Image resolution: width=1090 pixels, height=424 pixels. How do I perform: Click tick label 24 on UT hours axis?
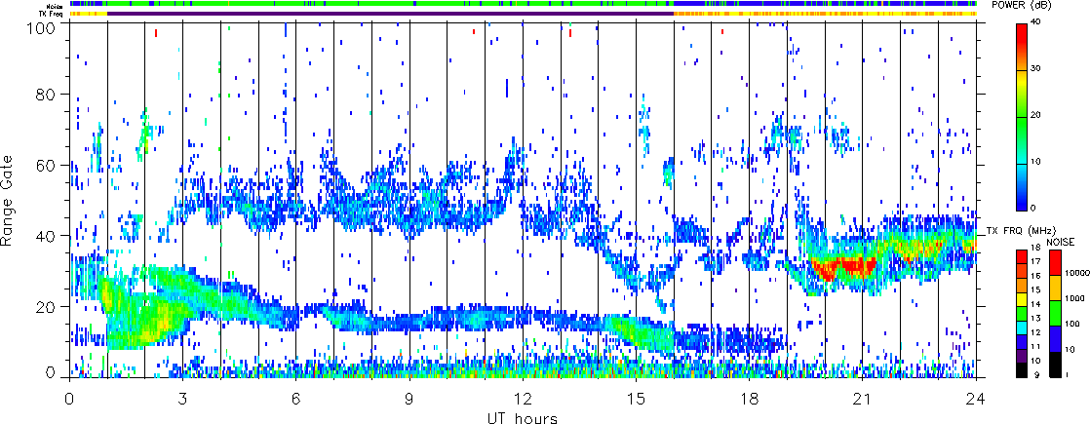click(x=976, y=401)
